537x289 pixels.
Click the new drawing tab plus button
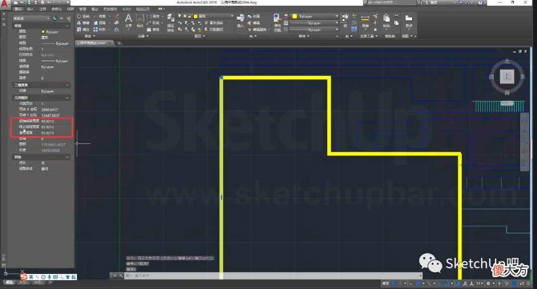[119, 43]
